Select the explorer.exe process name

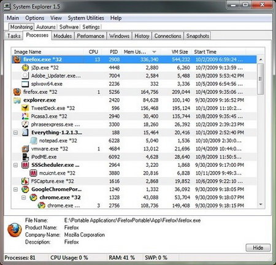click(x=40, y=100)
